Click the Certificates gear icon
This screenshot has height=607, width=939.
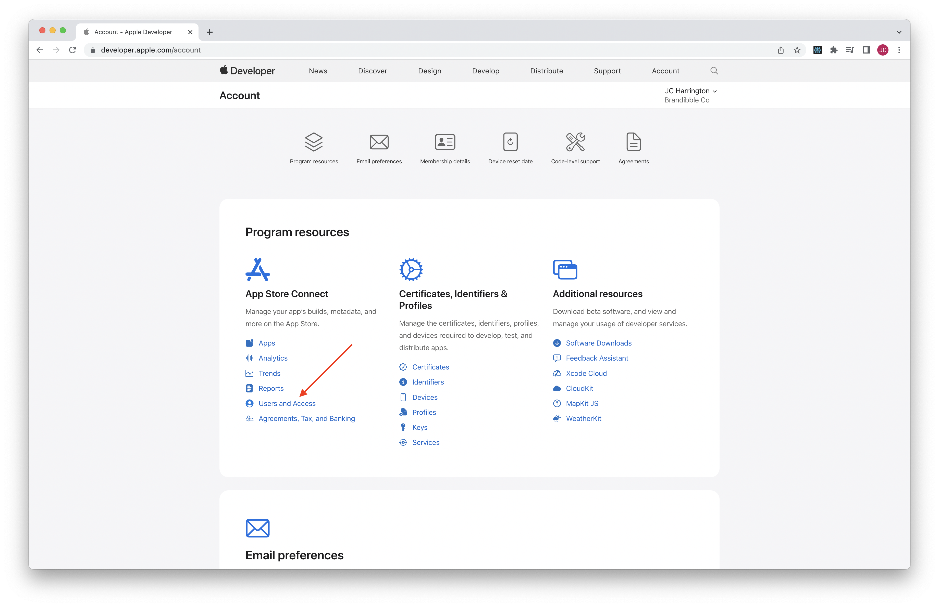tap(411, 269)
